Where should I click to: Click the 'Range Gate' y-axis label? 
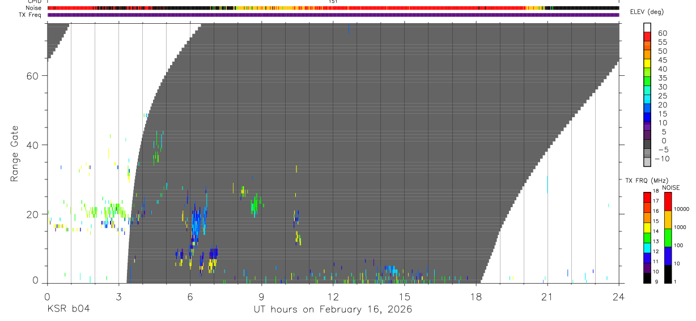(14, 153)
